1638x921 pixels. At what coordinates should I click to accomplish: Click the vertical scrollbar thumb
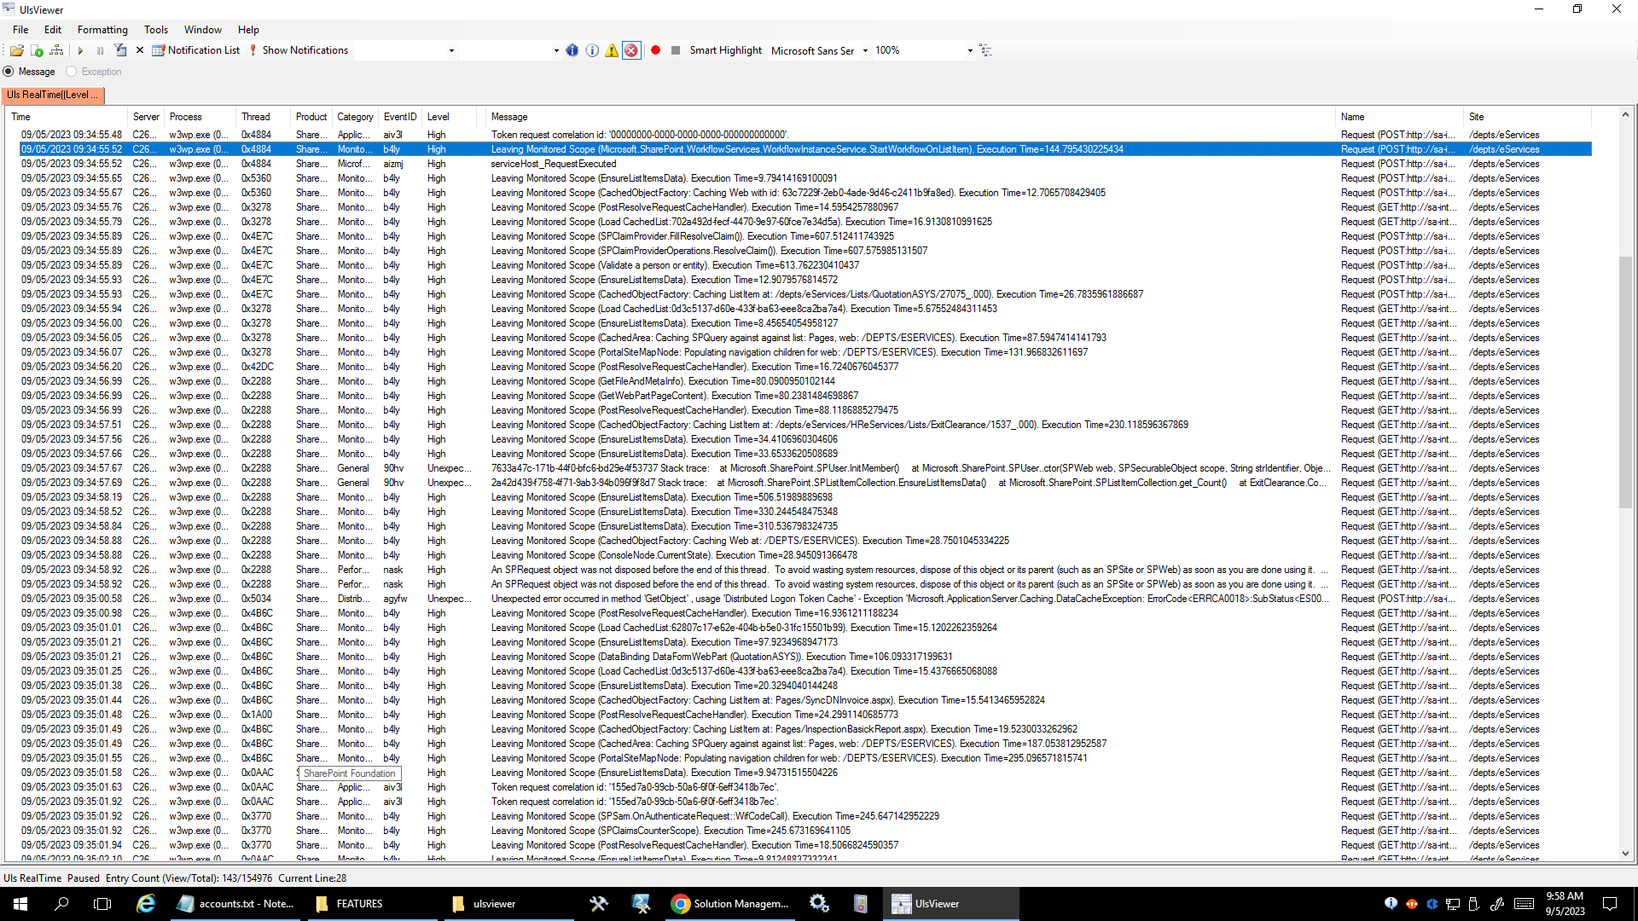tap(1625, 382)
